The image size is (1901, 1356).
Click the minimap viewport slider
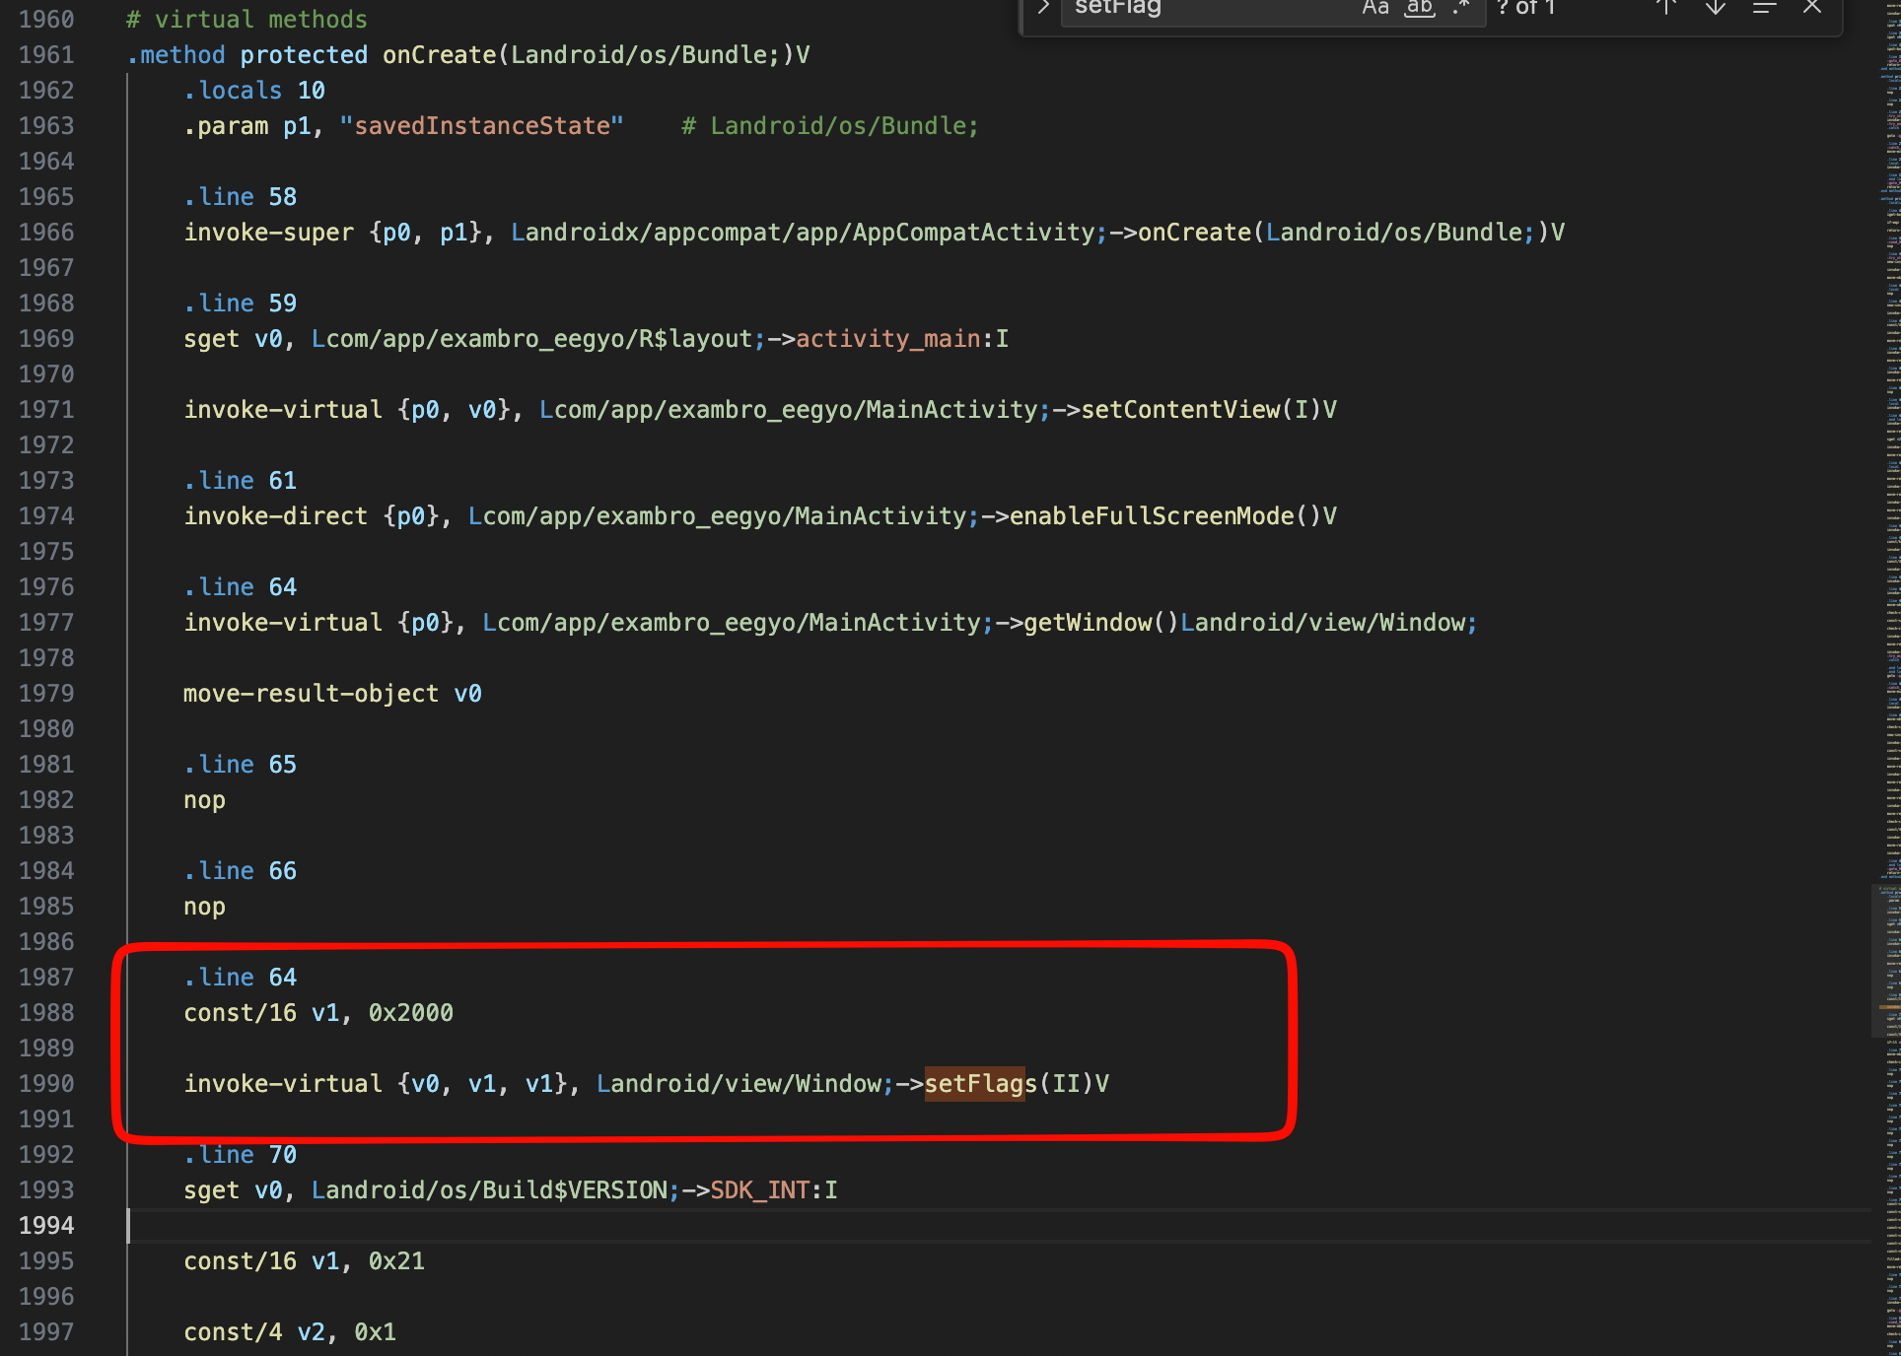coord(1885,961)
